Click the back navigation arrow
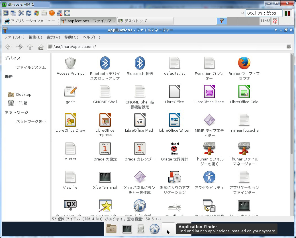Screen dimensions: 296x238 click(9, 47)
